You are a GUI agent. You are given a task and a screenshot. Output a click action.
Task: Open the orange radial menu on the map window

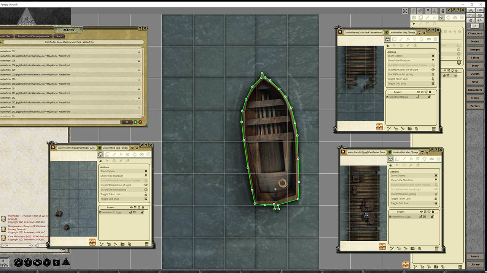click(379, 126)
